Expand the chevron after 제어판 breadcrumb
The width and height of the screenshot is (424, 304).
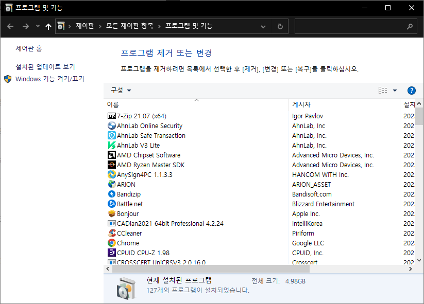click(100, 26)
